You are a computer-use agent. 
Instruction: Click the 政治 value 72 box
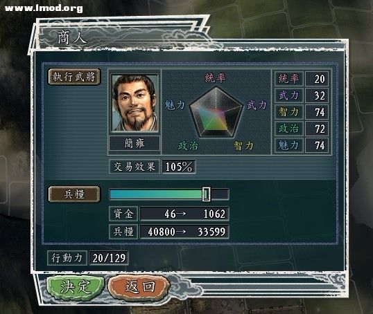pos(317,129)
